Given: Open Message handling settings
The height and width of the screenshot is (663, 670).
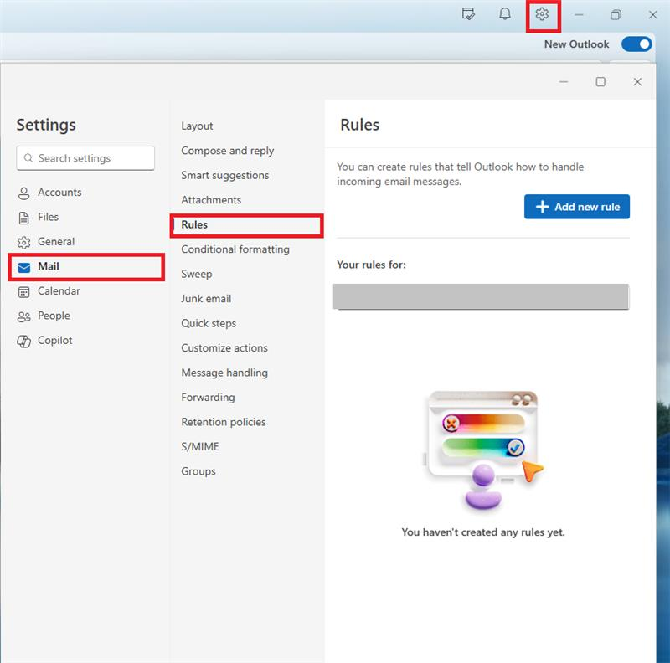Looking at the screenshot, I should [224, 373].
